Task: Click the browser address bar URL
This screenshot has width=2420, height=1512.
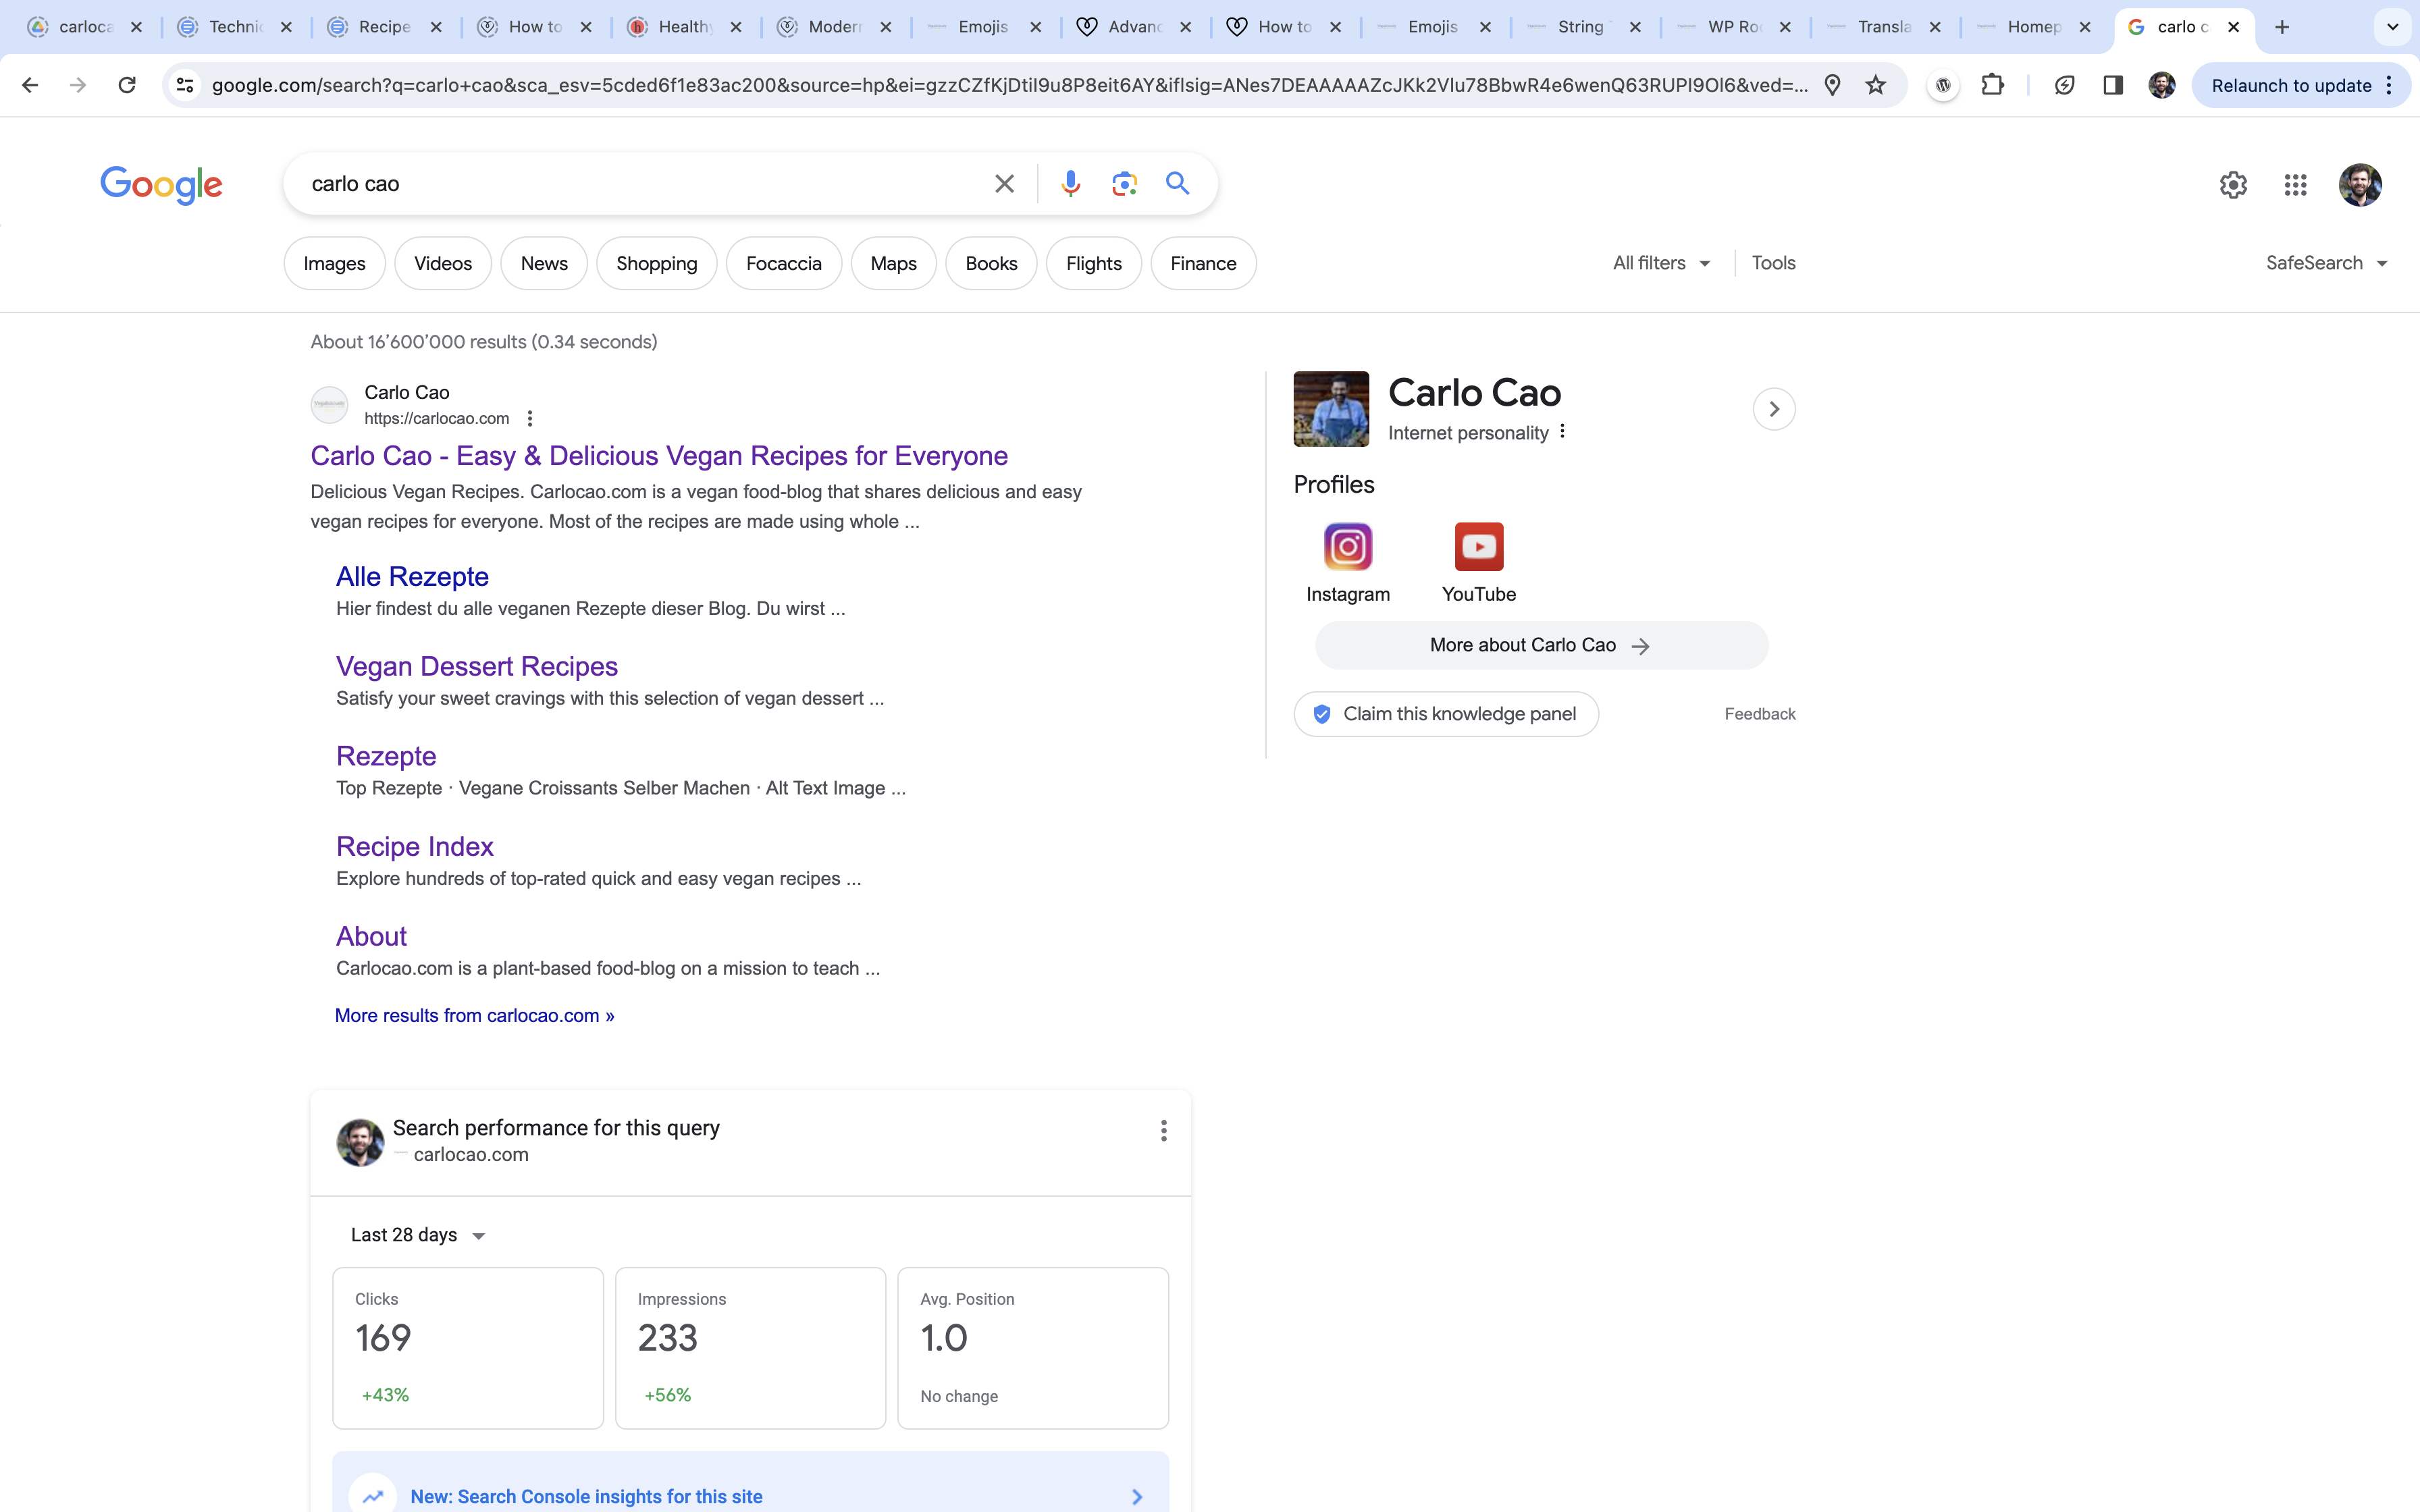Action: click(1010, 85)
